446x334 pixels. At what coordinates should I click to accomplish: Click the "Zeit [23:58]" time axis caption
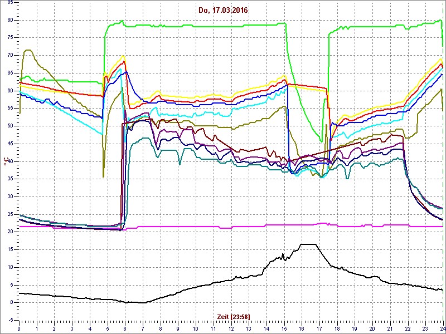234,316
